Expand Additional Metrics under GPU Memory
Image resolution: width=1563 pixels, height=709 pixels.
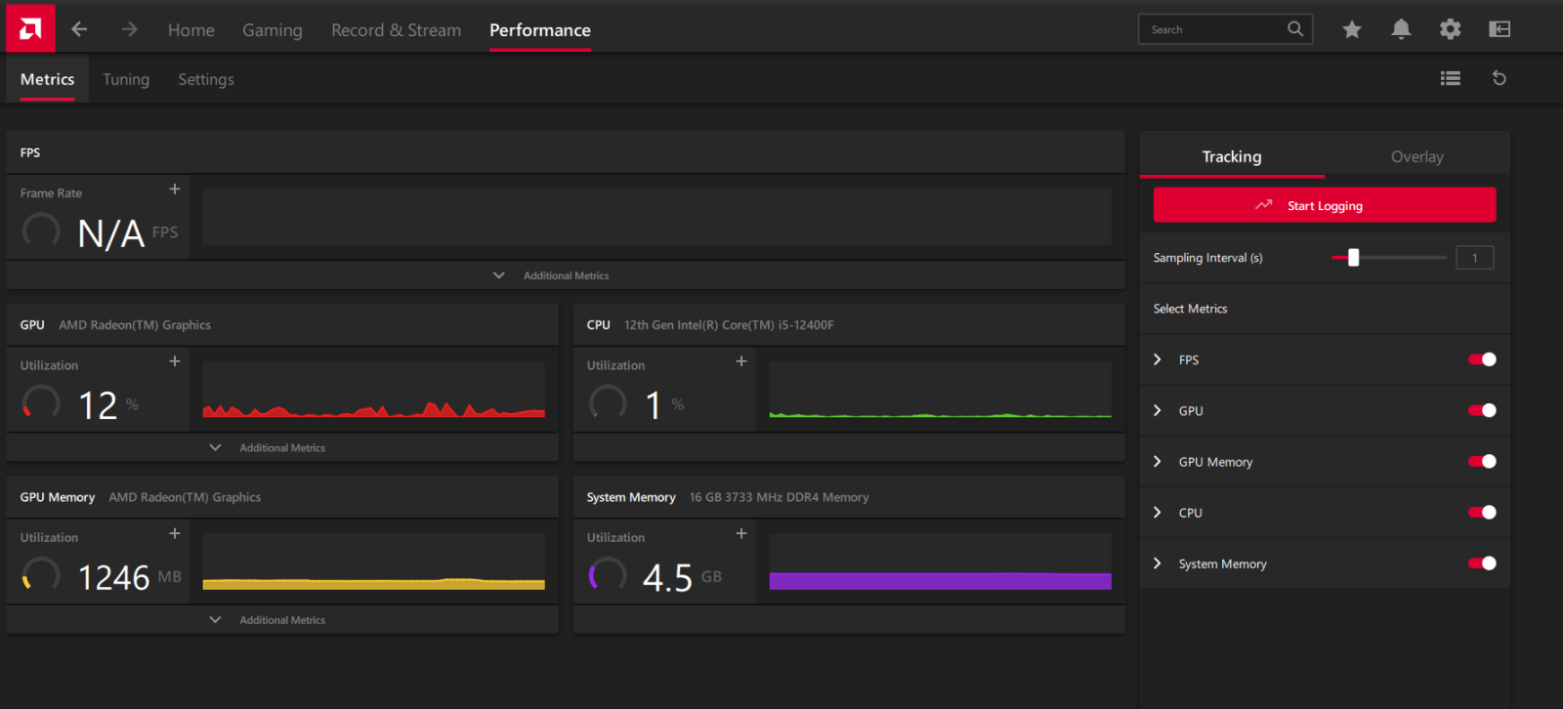pyautogui.click(x=268, y=620)
